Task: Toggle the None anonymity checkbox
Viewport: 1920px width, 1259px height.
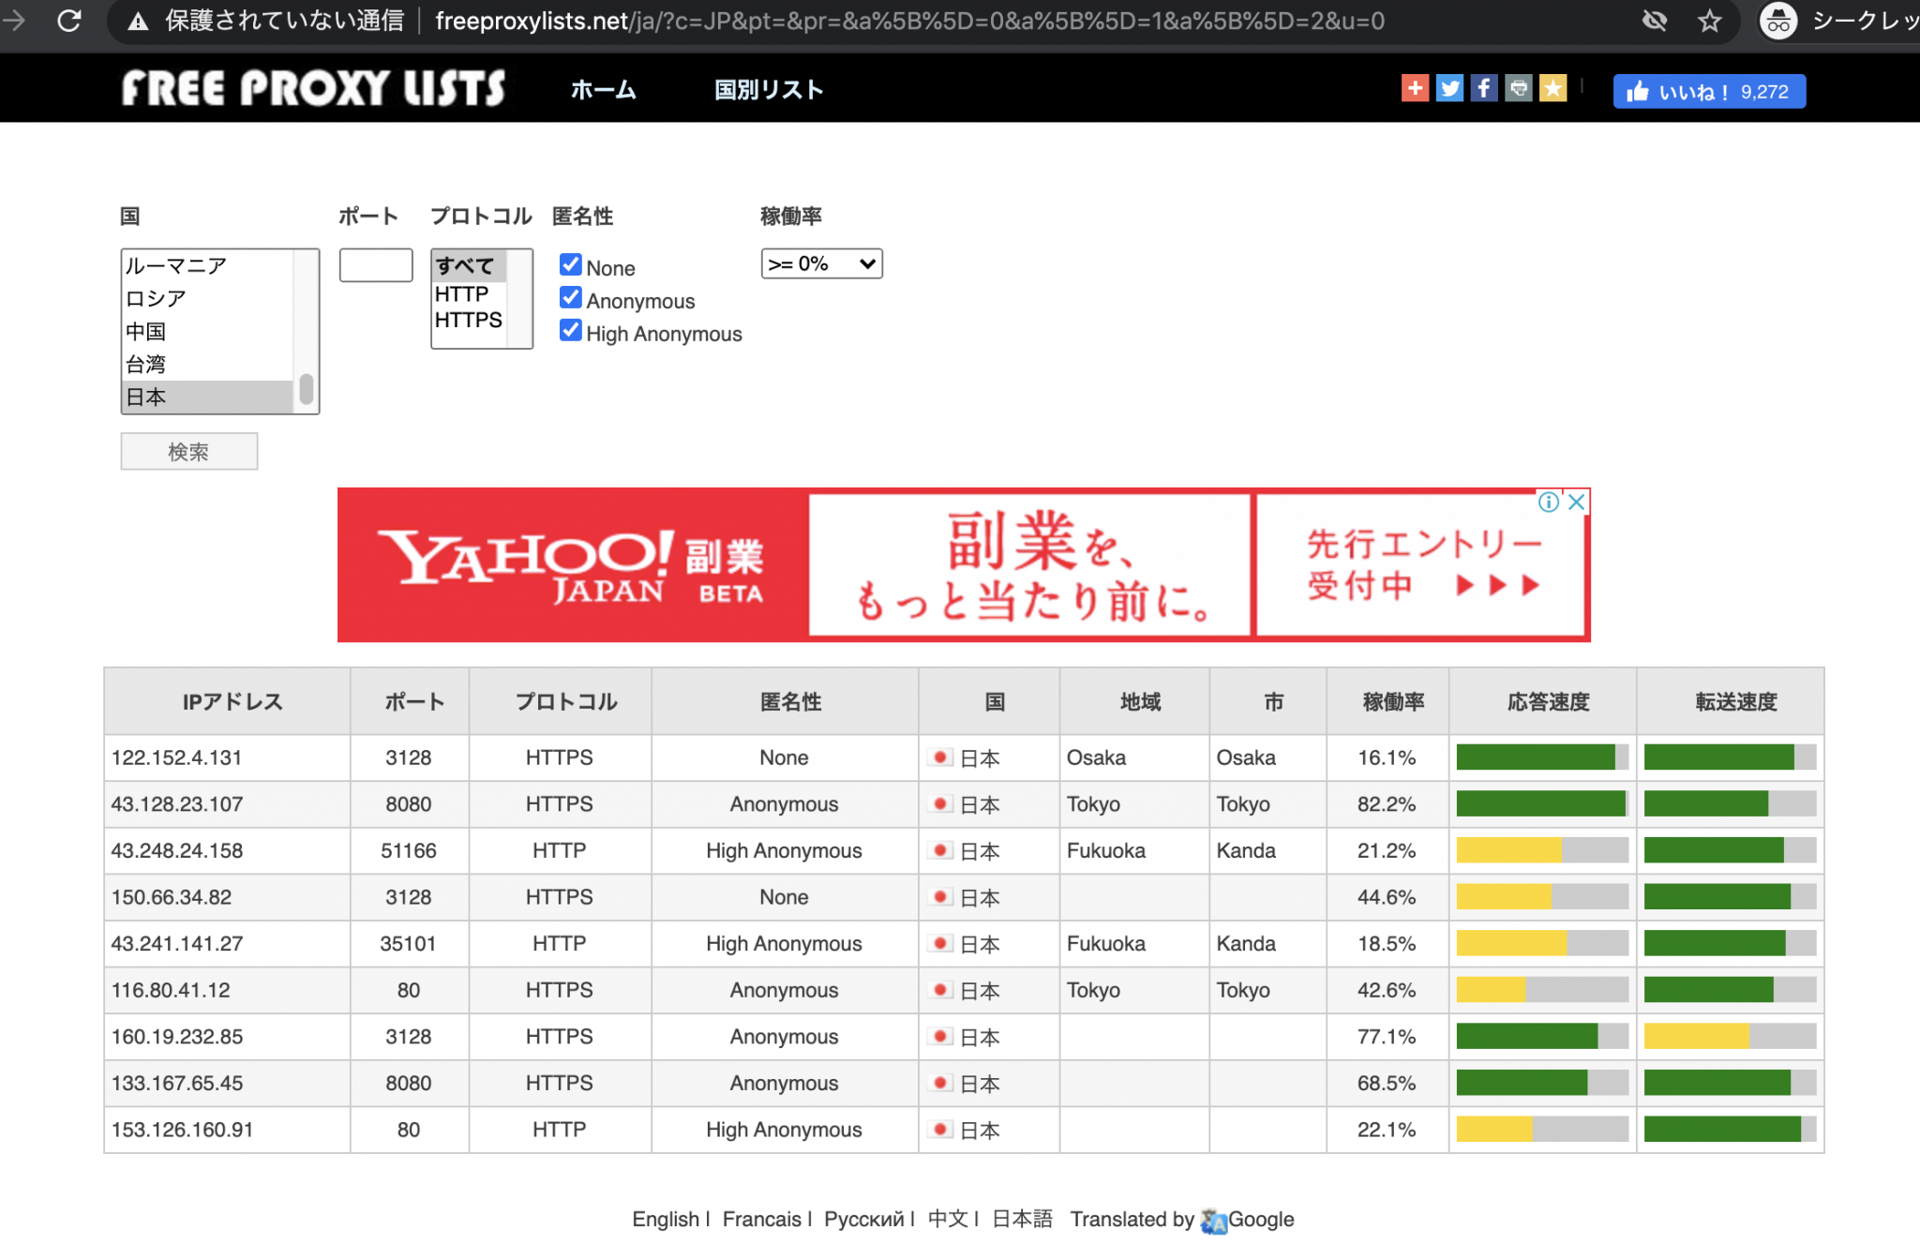Action: point(570,264)
